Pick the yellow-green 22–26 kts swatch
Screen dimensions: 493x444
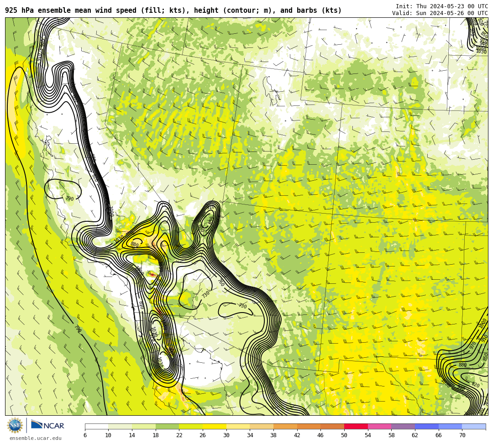[x=191, y=426]
